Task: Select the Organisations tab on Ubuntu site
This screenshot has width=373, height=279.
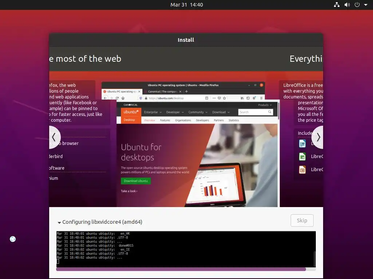Action: 183,120
